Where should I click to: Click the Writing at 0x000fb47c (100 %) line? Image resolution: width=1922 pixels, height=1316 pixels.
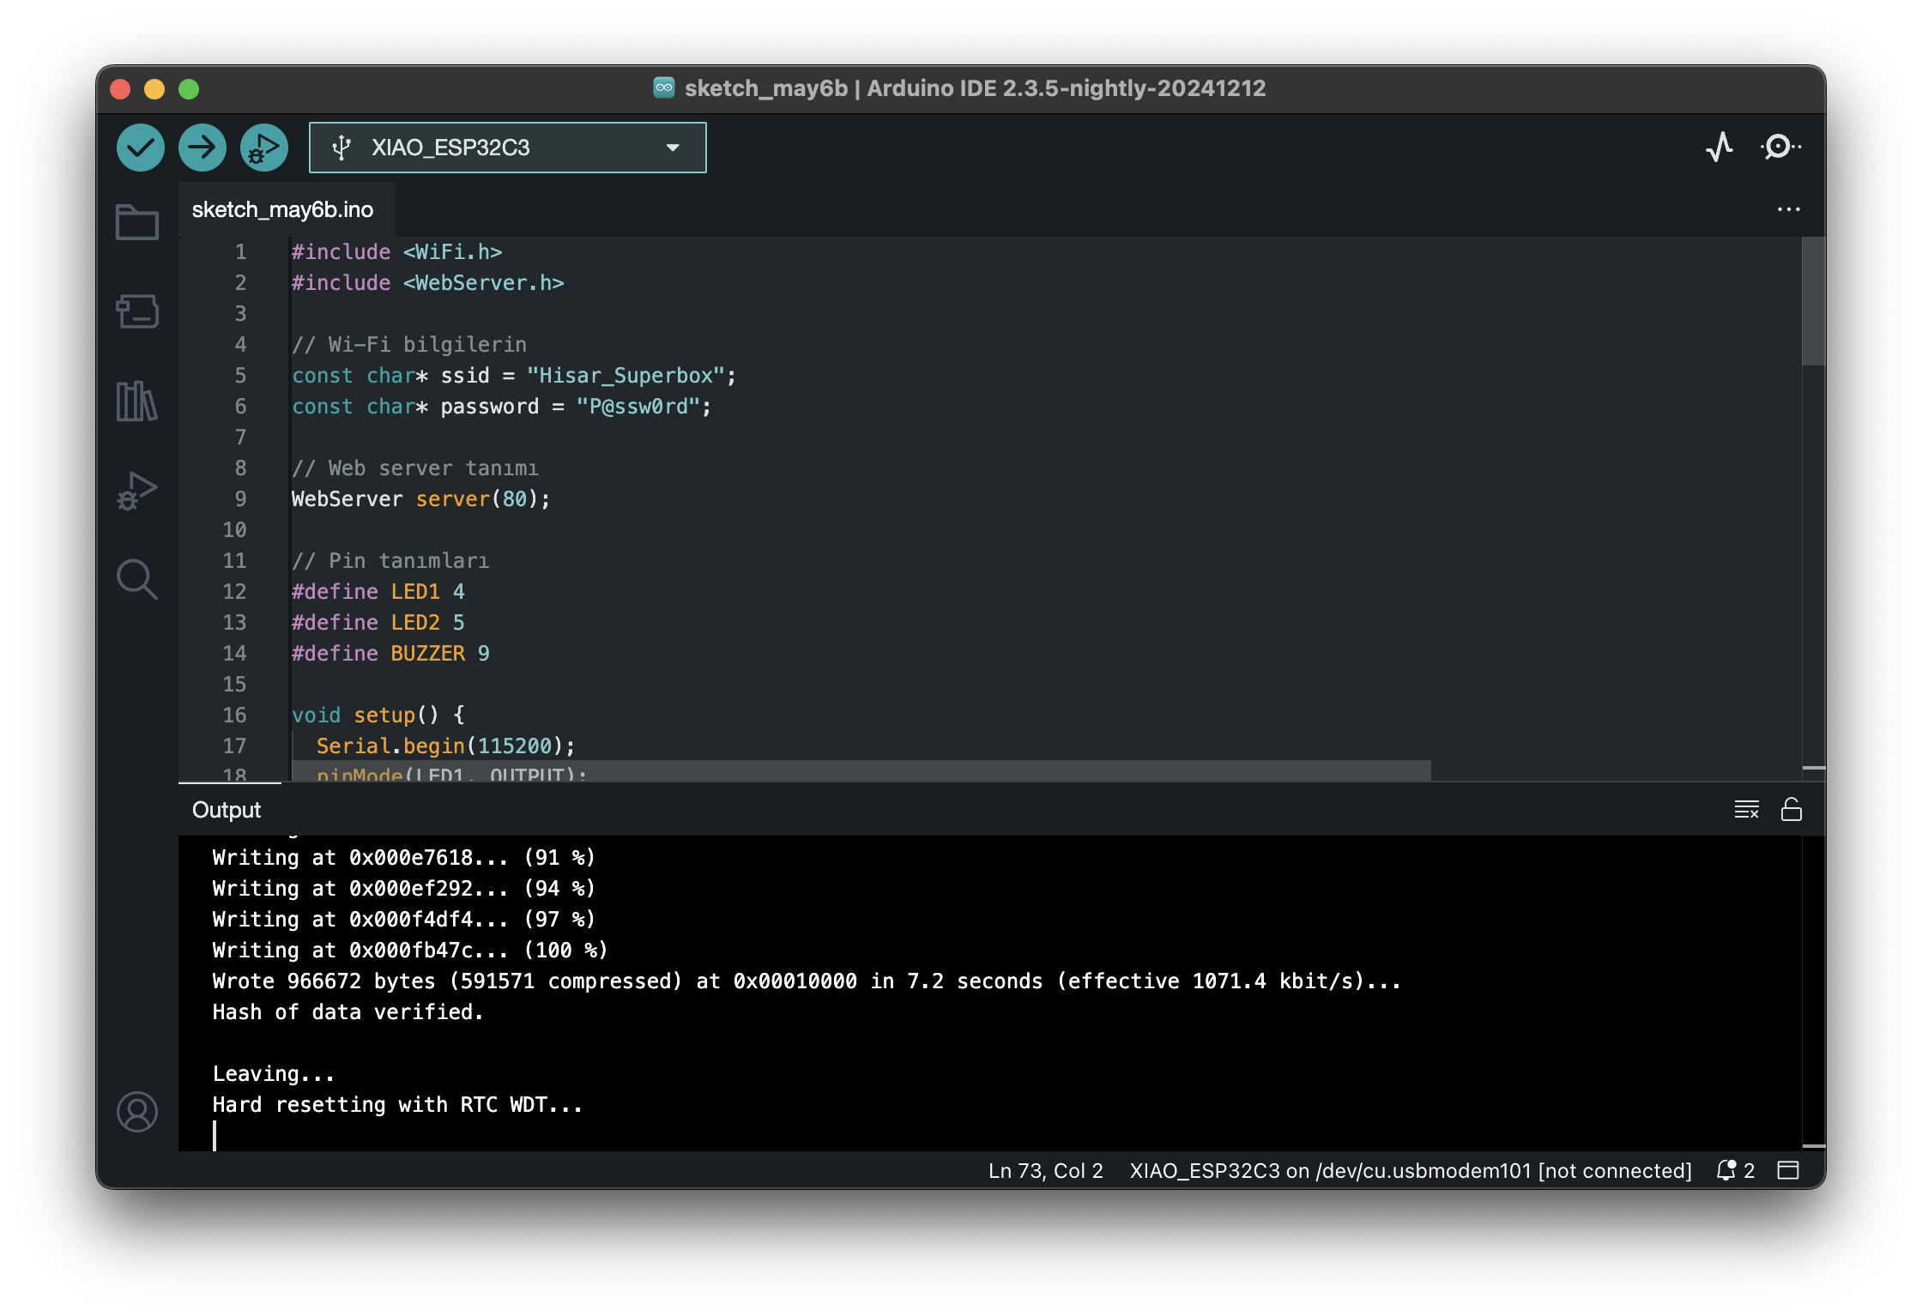[409, 951]
